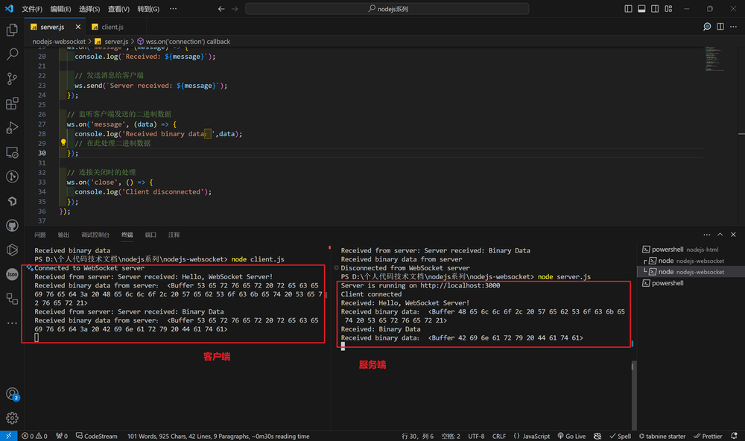Open the Accounts icon with badge 2
The height and width of the screenshot is (441, 745).
point(11,393)
